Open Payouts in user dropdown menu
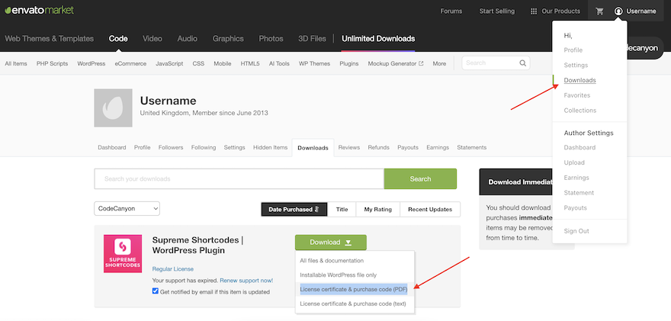The image size is (671, 321). (575, 207)
